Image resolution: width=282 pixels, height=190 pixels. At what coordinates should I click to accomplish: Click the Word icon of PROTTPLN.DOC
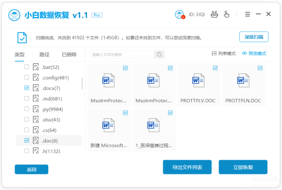(243, 80)
